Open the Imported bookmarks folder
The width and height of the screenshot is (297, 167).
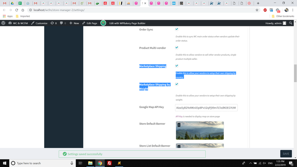click(x=23, y=16)
